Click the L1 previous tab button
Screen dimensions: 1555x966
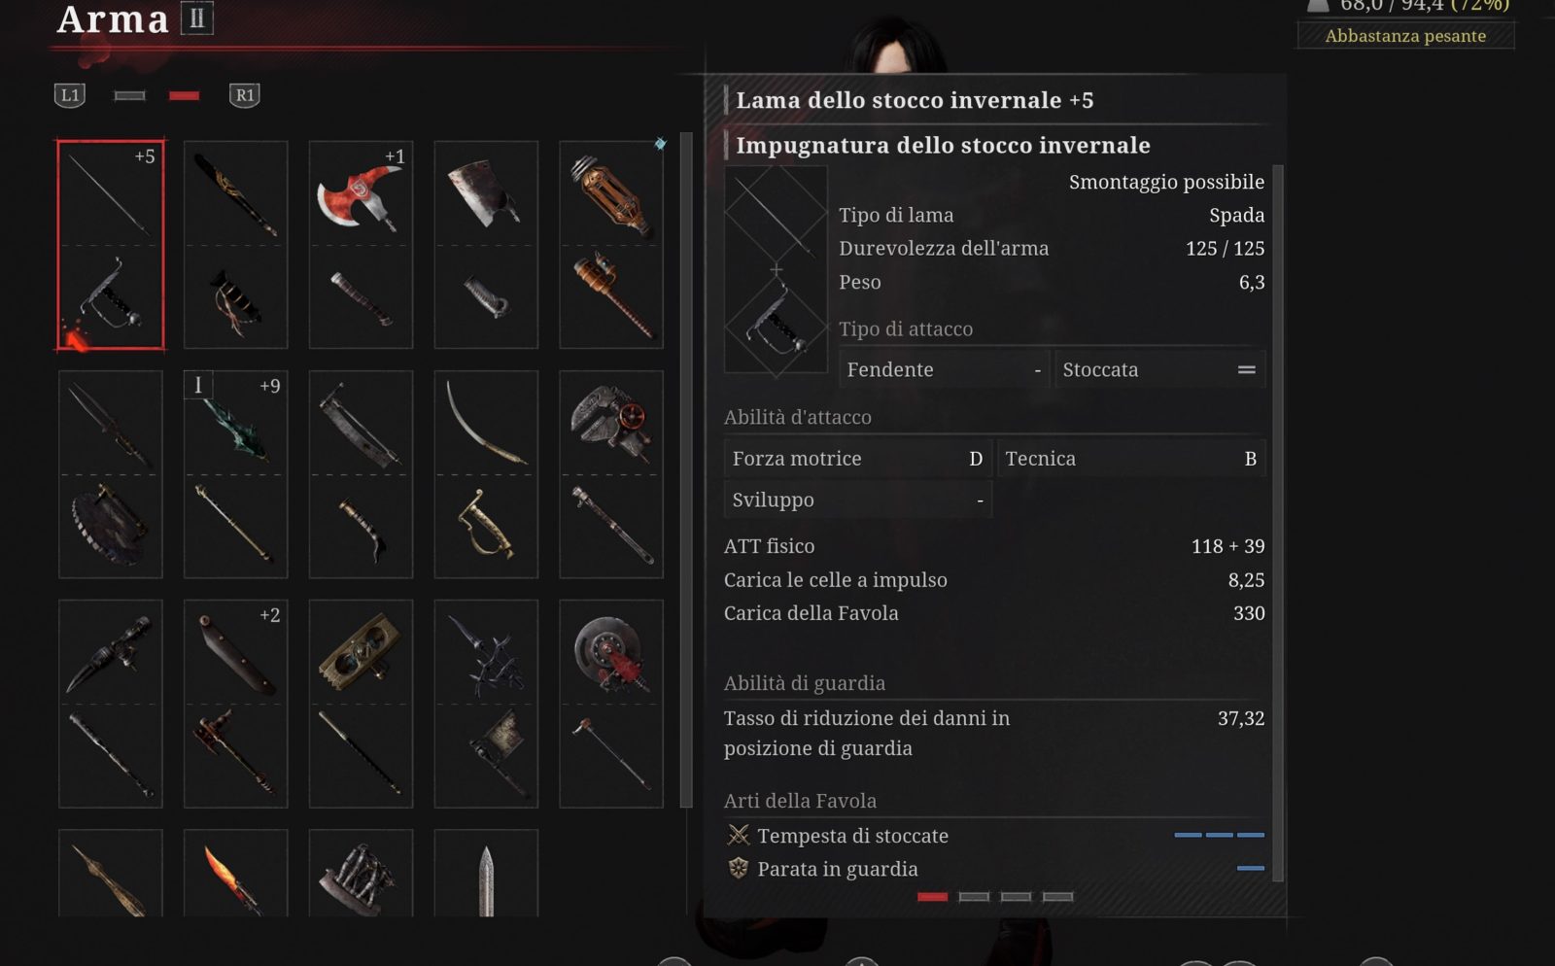(70, 95)
